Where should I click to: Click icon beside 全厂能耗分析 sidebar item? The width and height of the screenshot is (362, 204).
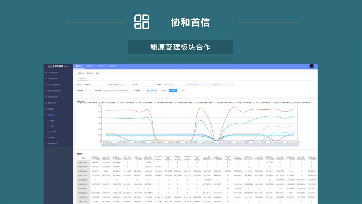pyautogui.click(x=46, y=73)
